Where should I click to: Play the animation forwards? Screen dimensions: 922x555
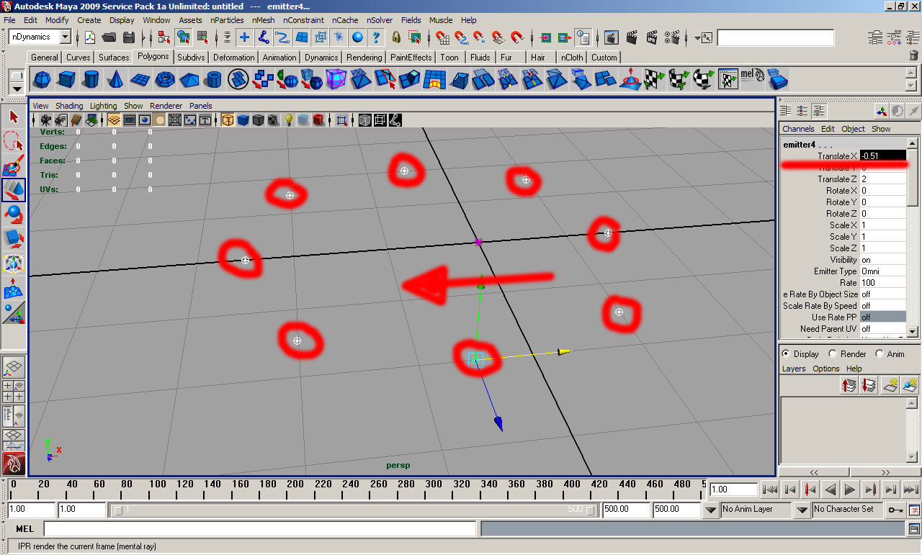tap(850, 489)
